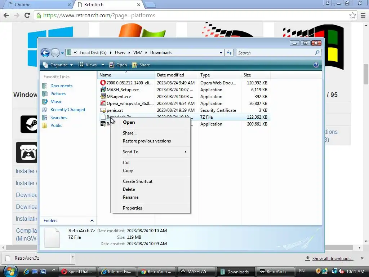Click Explorer's greyed Forward arrow button
The height and width of the screenshot is (277, 369).
(x=55, y=53)
